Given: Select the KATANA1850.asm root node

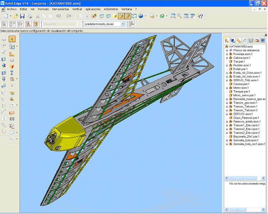Looking at the screenshot, I should (241, 47).
